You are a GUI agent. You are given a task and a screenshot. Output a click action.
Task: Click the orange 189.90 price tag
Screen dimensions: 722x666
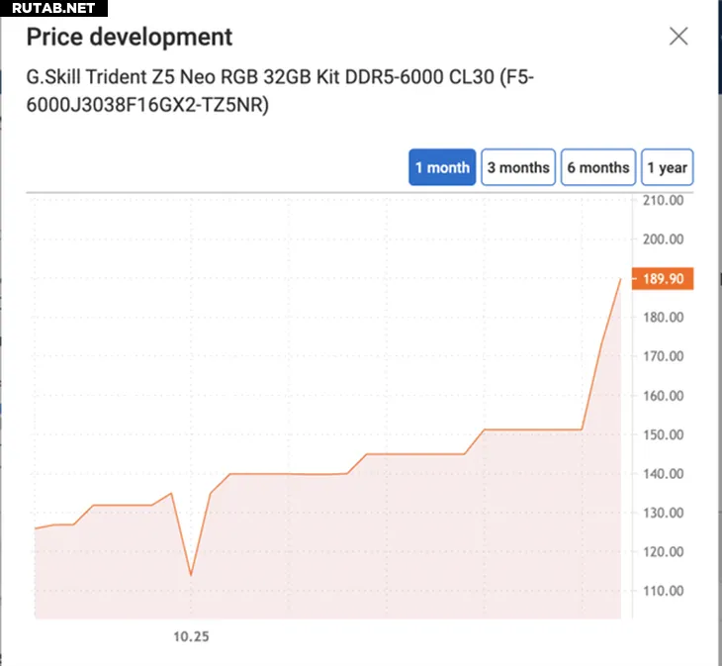[663, 279]
